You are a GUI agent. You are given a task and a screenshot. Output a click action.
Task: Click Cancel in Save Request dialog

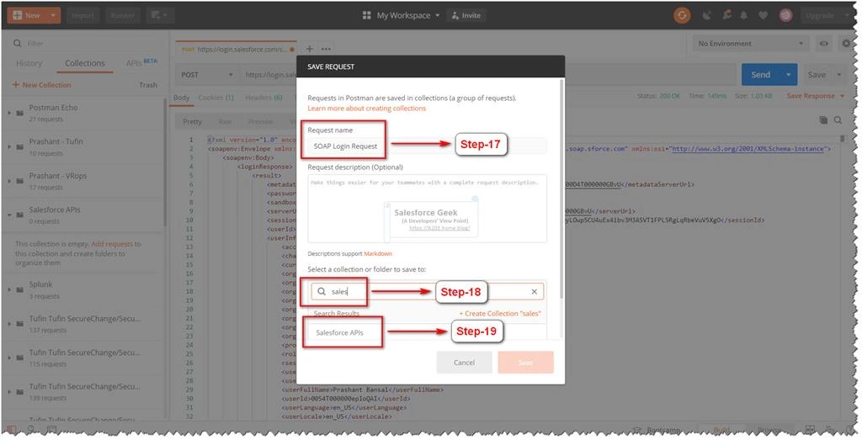[464, 363]
